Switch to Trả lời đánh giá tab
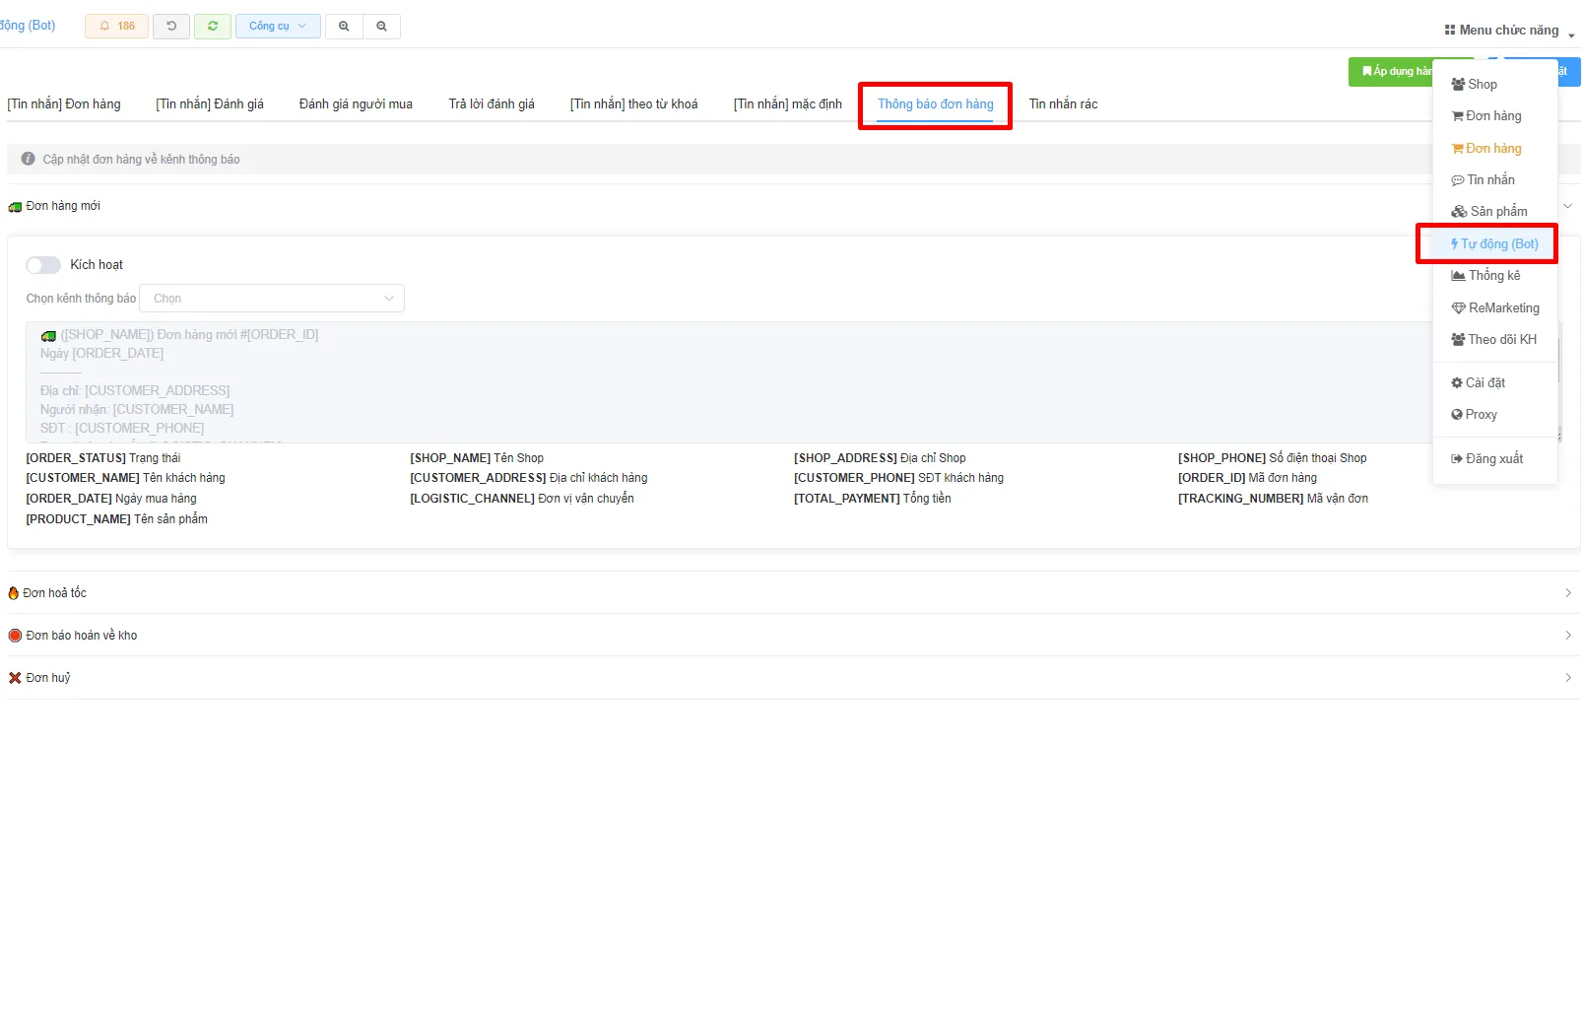This screenshot has width=1582, height=1017. [492, 104]
